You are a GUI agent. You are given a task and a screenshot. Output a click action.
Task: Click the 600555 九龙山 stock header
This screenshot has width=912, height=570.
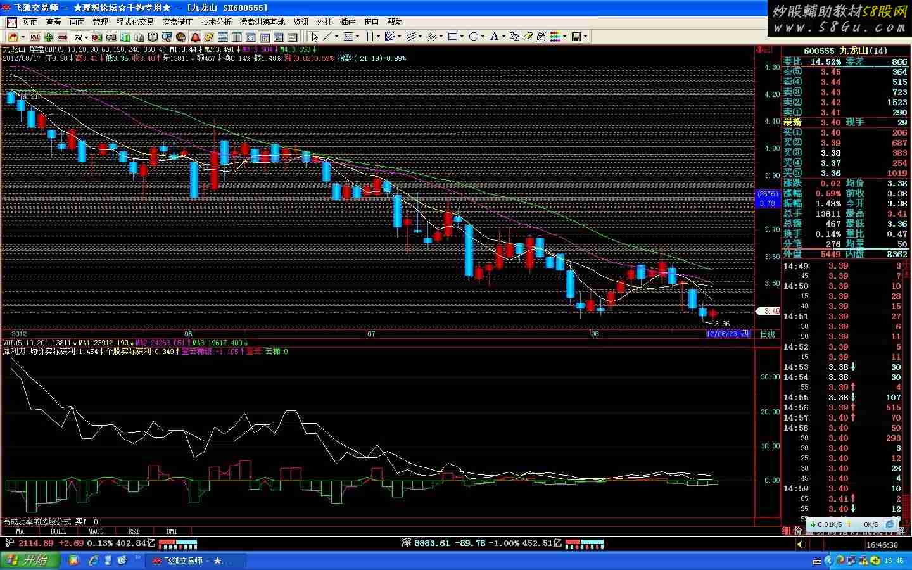pos(845,51)
